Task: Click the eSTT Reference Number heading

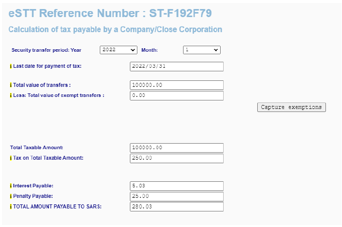Action: [110, 13]
